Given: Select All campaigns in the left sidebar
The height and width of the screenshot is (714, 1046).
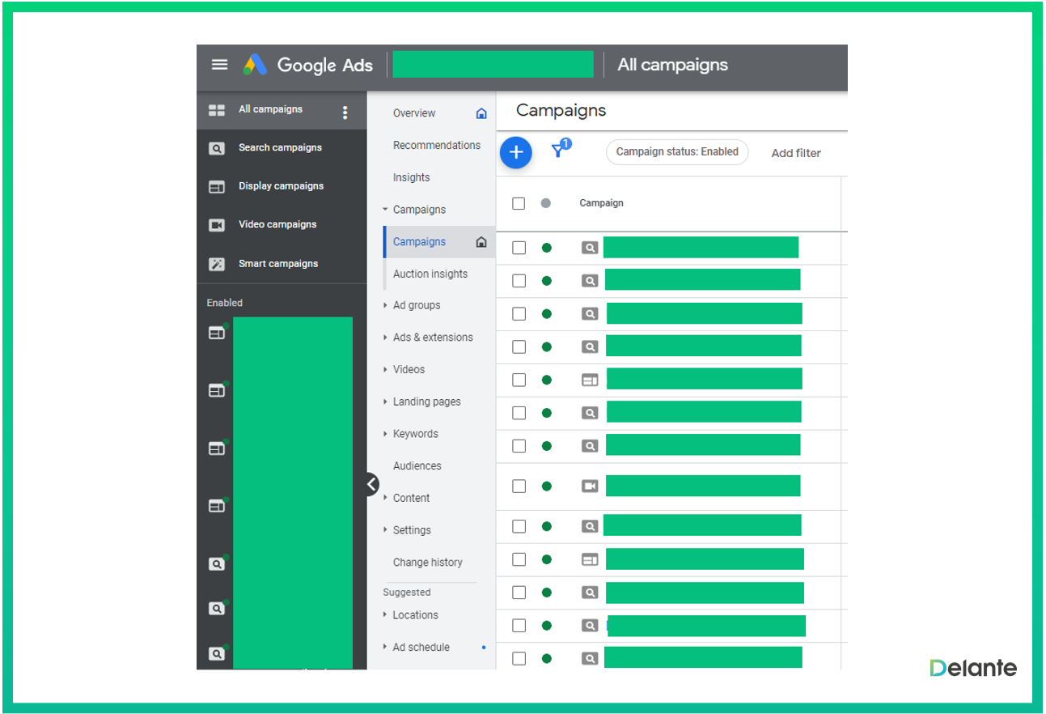Looking at the screenshot, I should pos(270,109).
